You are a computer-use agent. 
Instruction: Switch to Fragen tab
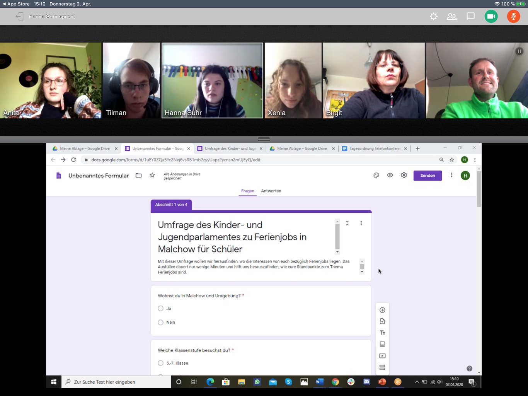[248, 191]
